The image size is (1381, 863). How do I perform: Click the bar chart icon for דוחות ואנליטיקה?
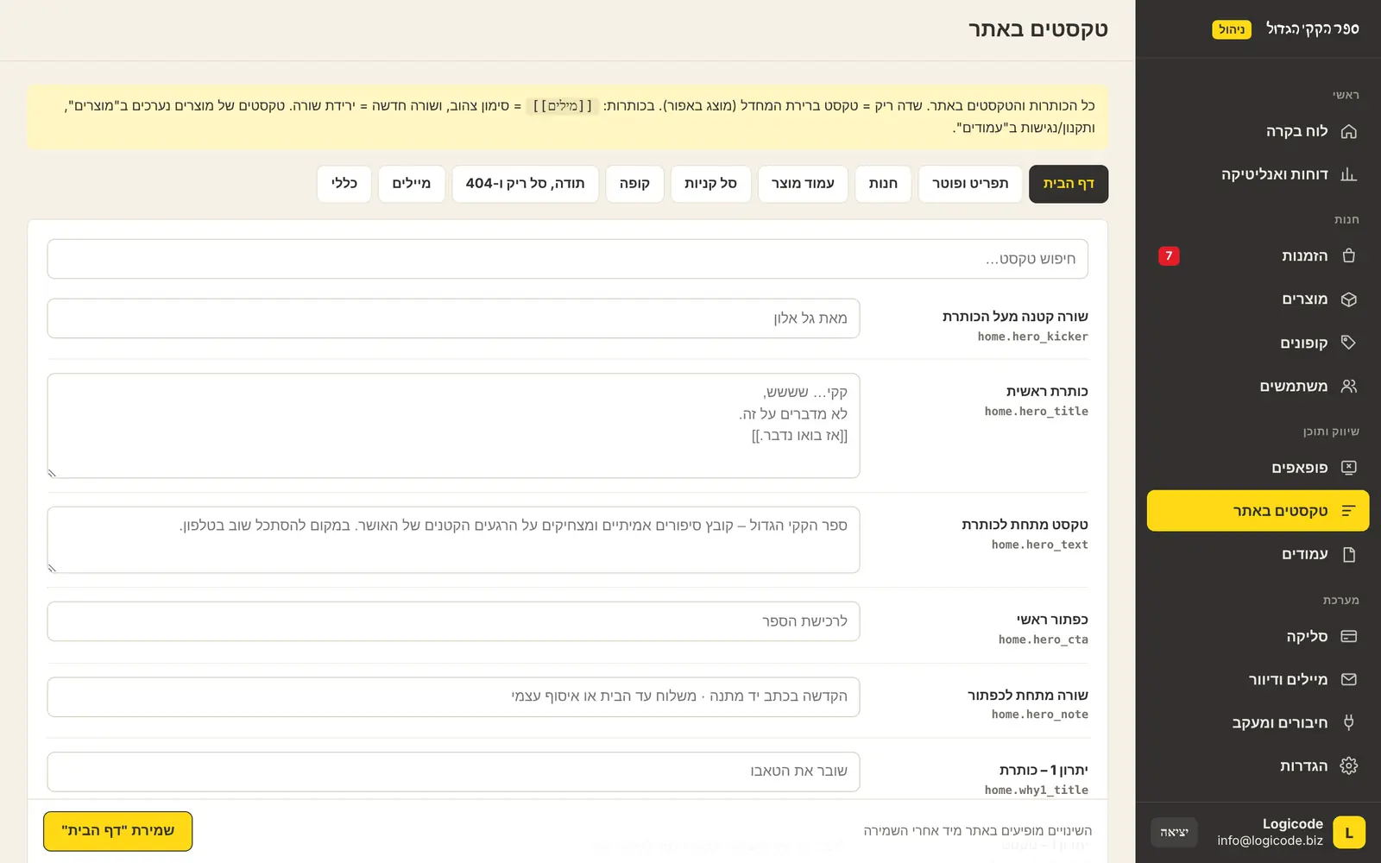coord(1349,174)
